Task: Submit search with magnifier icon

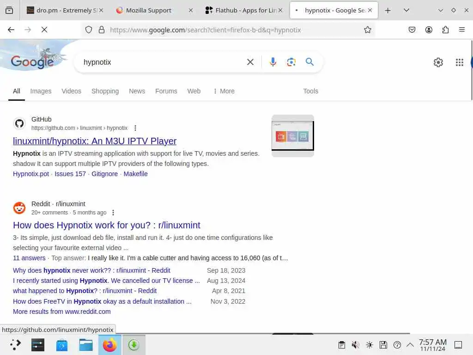Action: click(309, 62)
